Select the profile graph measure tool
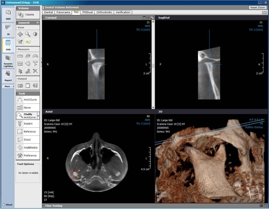This screenshot has height=209, width=269. point(20,63)
